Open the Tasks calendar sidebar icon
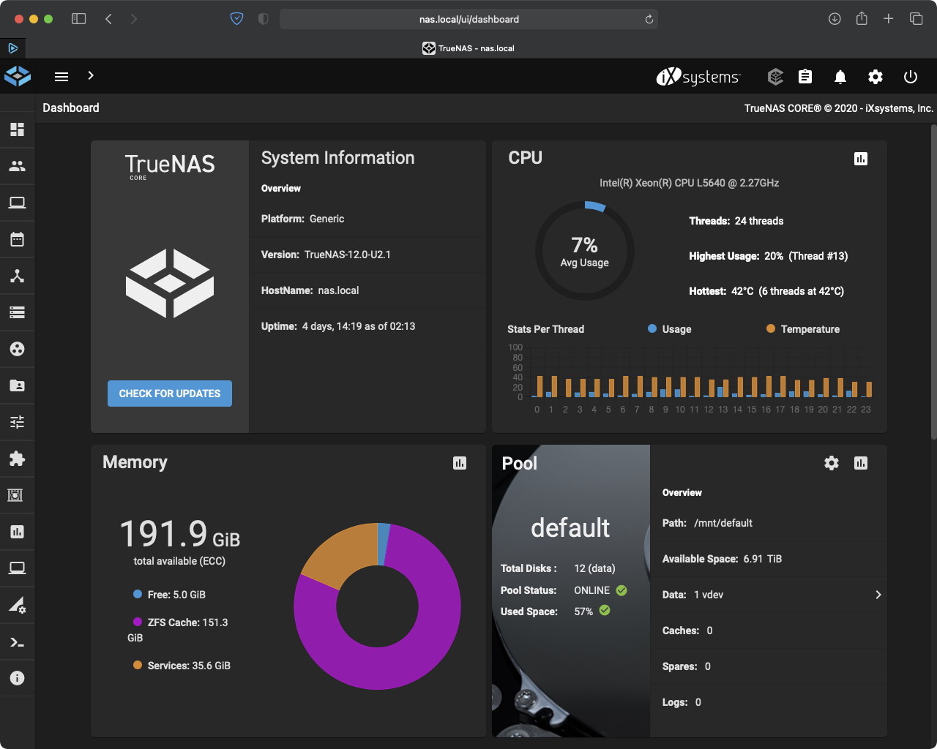937x749 pixels. click(x=17, y=239)
